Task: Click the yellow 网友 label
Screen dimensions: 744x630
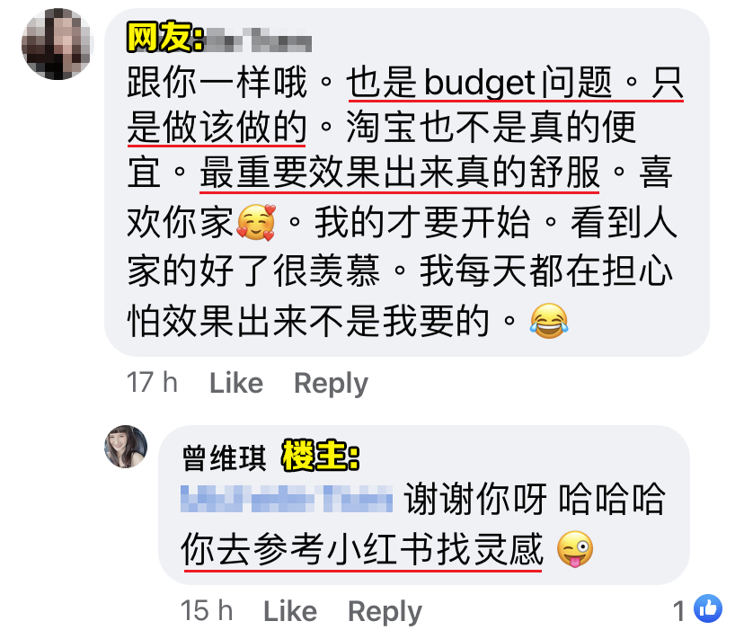Action: click(164, 37)
